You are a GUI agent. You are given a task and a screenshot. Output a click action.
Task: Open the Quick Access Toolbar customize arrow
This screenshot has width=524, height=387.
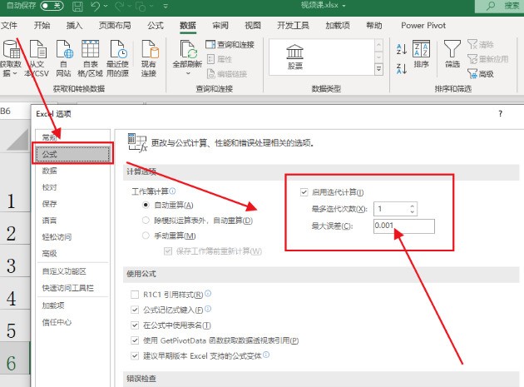[x=166, y=6]
